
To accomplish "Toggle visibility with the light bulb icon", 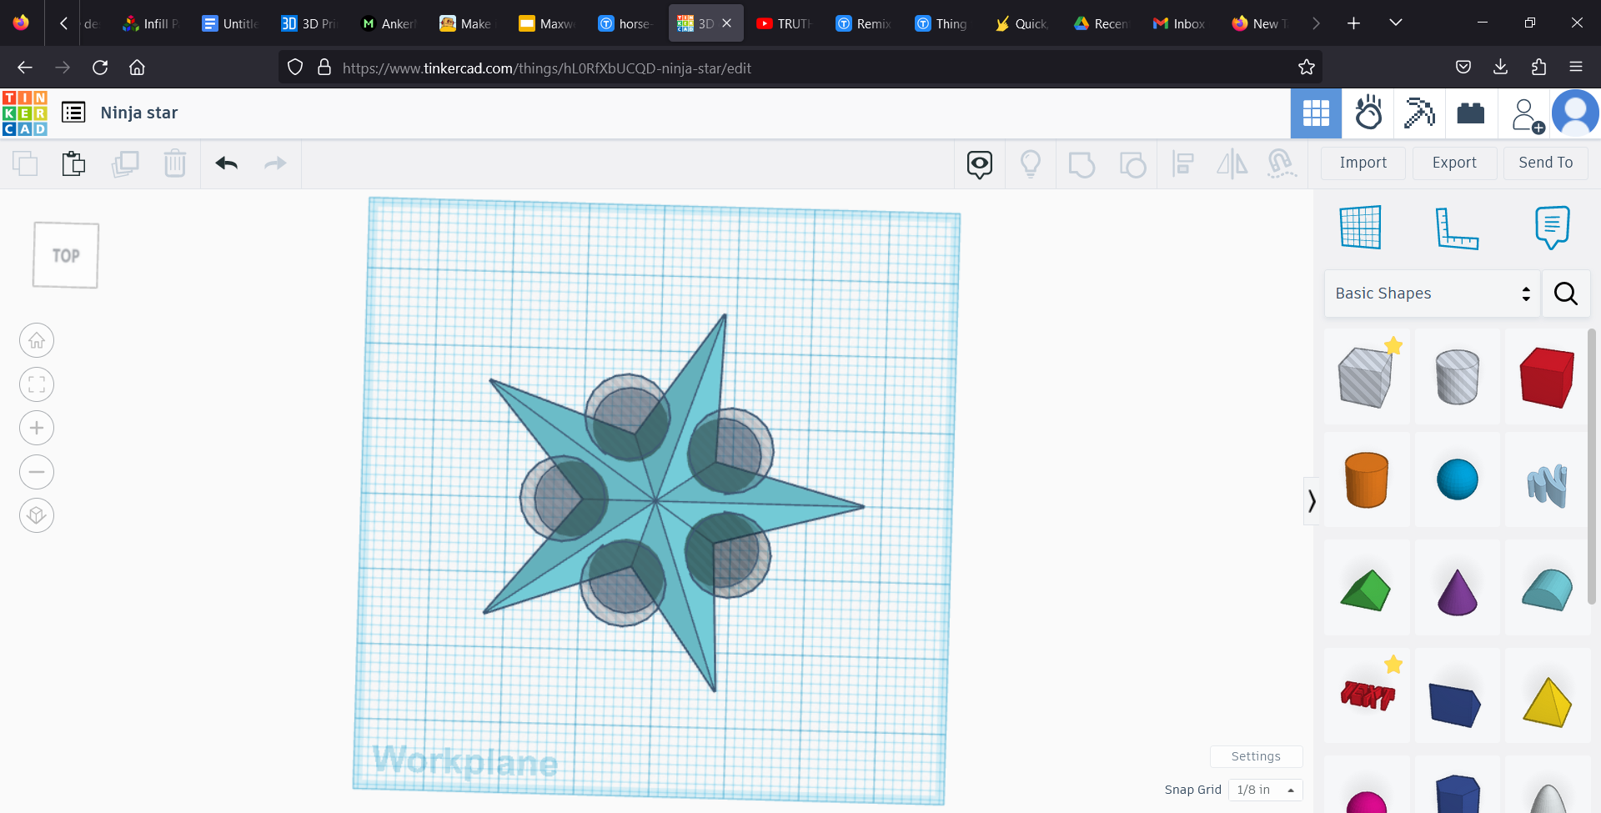I will [x=1031, y=164].
